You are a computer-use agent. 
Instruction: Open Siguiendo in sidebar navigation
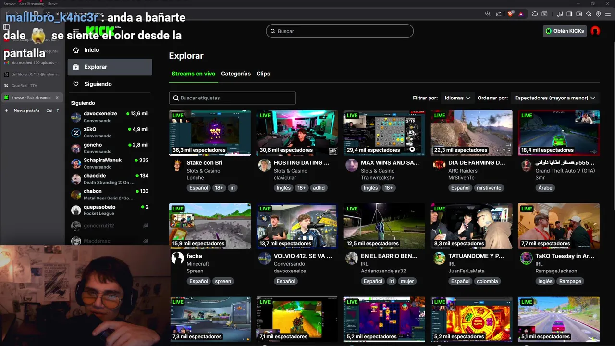pyautogui.click(x=110, y=84)
